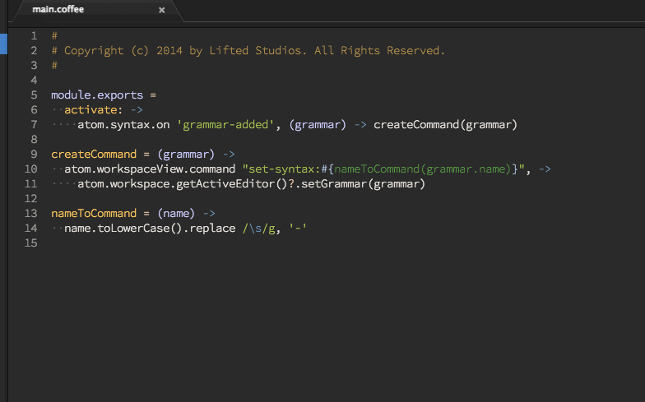Click the 'grammar-added' string literal
Screen dimensions: 645x402
(225, 125)
